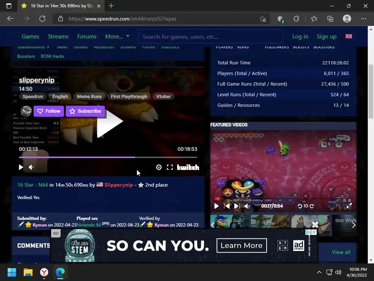
Task: Go back in browser
Action: (x=10, y=19)
